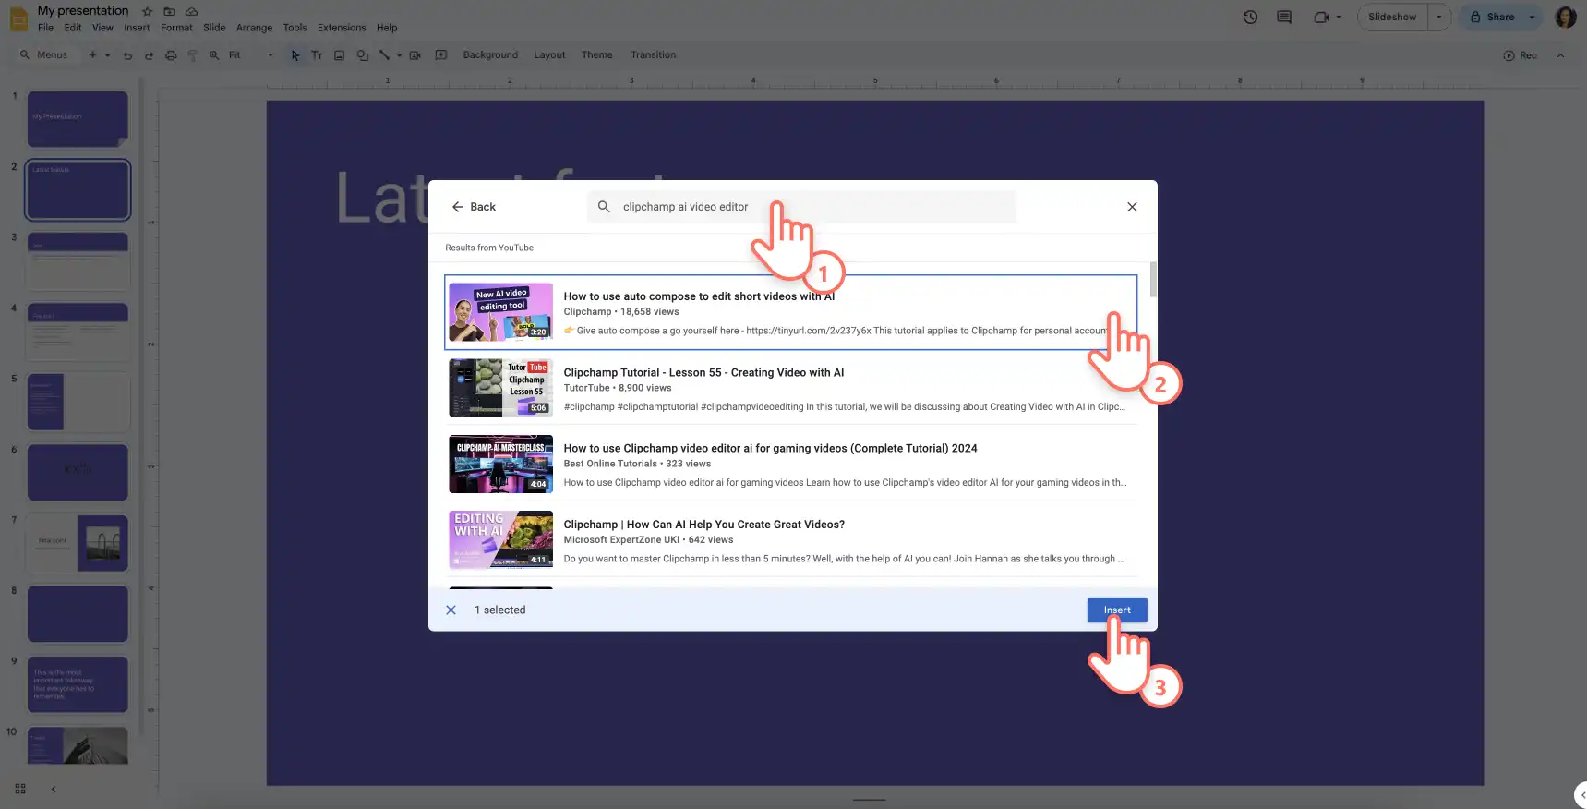Open the grid view icon
The height and width of the screenshot is (809, 1587).
(x=20, y=789)
